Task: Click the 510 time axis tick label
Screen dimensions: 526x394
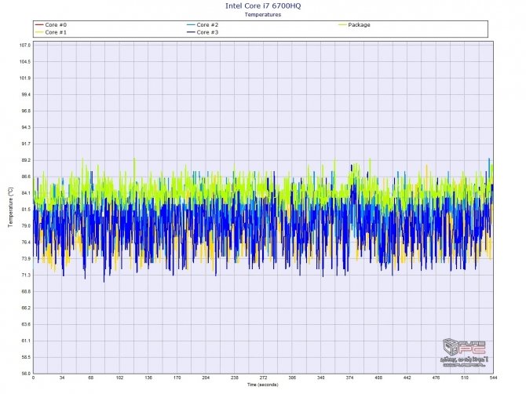Action: 465,378
